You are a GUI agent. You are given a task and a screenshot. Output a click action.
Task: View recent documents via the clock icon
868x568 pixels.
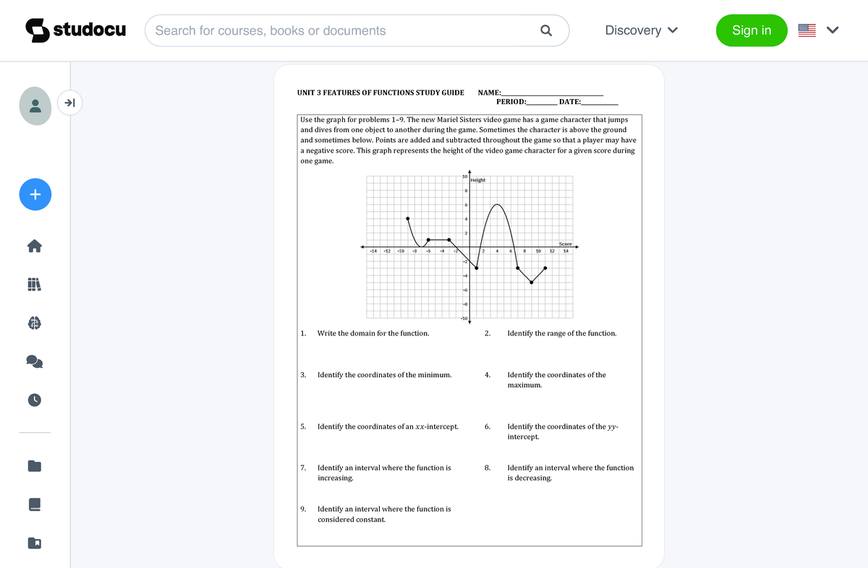(x=34, y=400)
